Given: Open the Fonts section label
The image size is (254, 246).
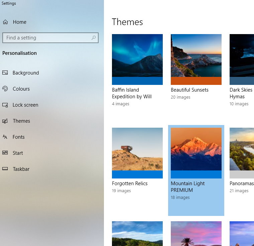Looking at the screenshot, I should click(19, 137).
